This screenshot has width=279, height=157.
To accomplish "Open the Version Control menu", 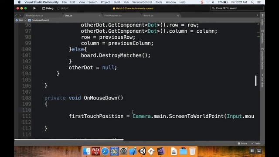I will click(142, 2).
